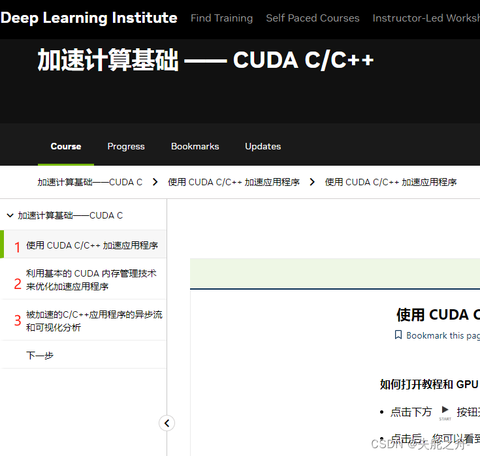
Task: Click the Bookmark this page link
Action: click(443, 335)
